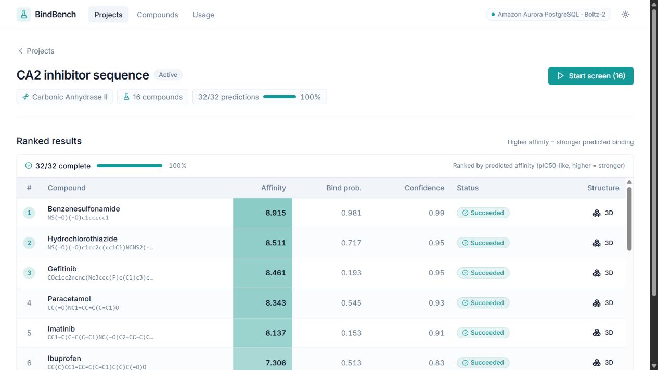Select the Gefitinib compound name

pyautogui.click(x=62, y=269)
